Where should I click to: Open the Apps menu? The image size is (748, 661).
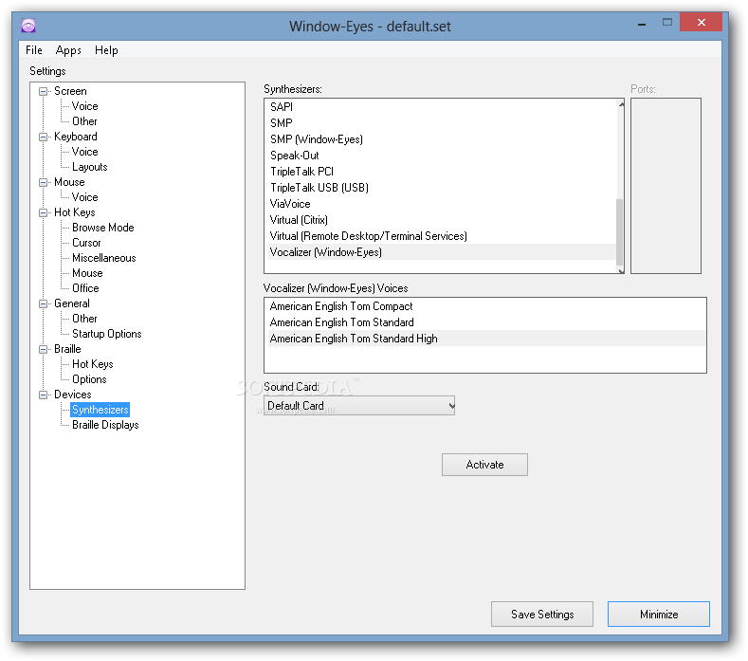tap(68, 50)
